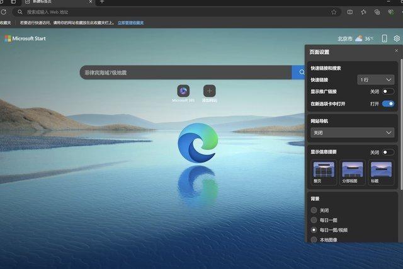The width and height of the screenshot is (403, 269).
Task: Select the 关闭 background radio button
Action: coord(314,210)
